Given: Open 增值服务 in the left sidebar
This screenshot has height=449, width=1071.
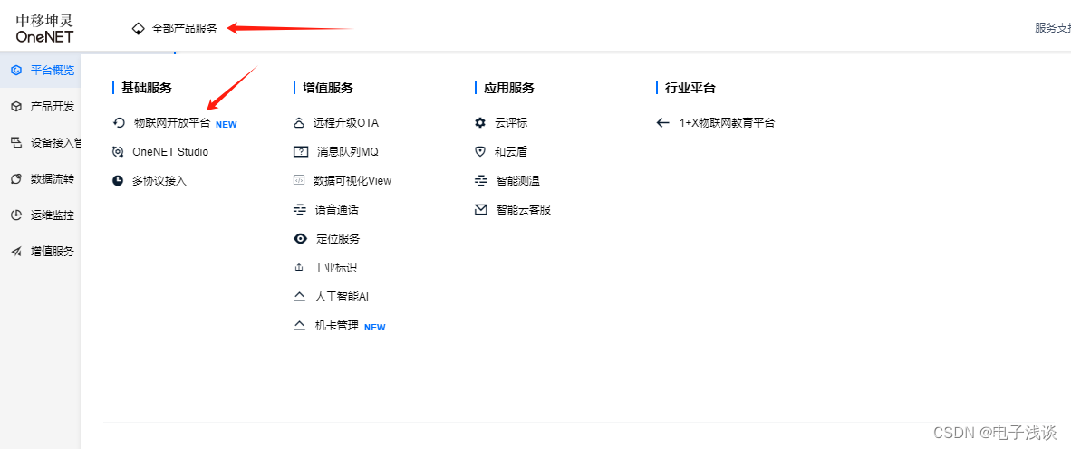Looking at the screenshot, I should pyautogui.click(x=53, y=251).
